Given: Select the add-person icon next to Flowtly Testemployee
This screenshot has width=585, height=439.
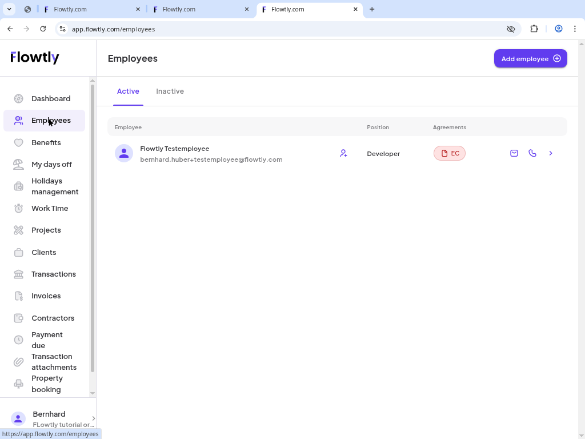Looking at the screenshot, I should pos(343,153).
